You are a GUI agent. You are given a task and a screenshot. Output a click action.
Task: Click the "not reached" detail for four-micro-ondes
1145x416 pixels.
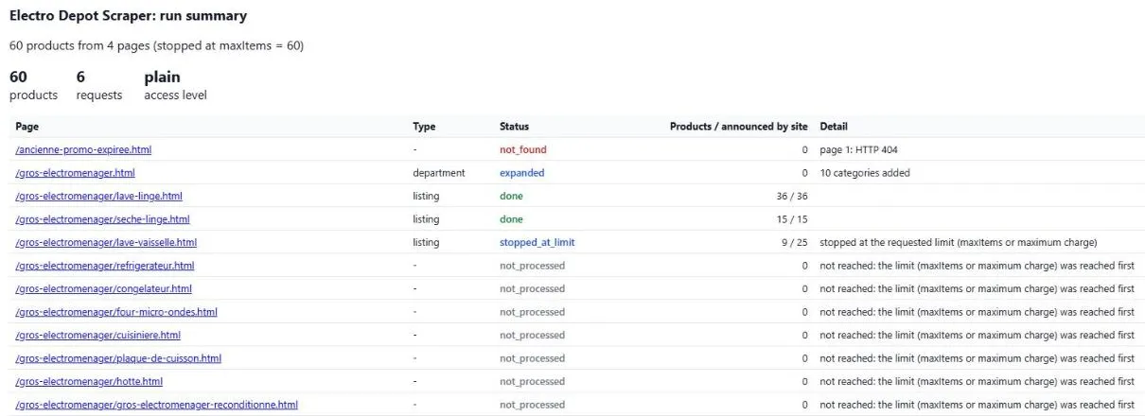click(x=977, y=312)
